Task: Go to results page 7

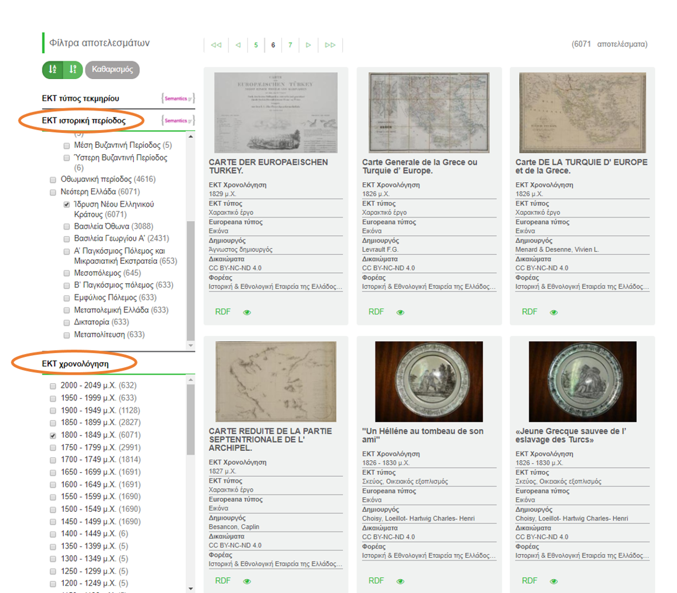Action: tap(290, 45)
